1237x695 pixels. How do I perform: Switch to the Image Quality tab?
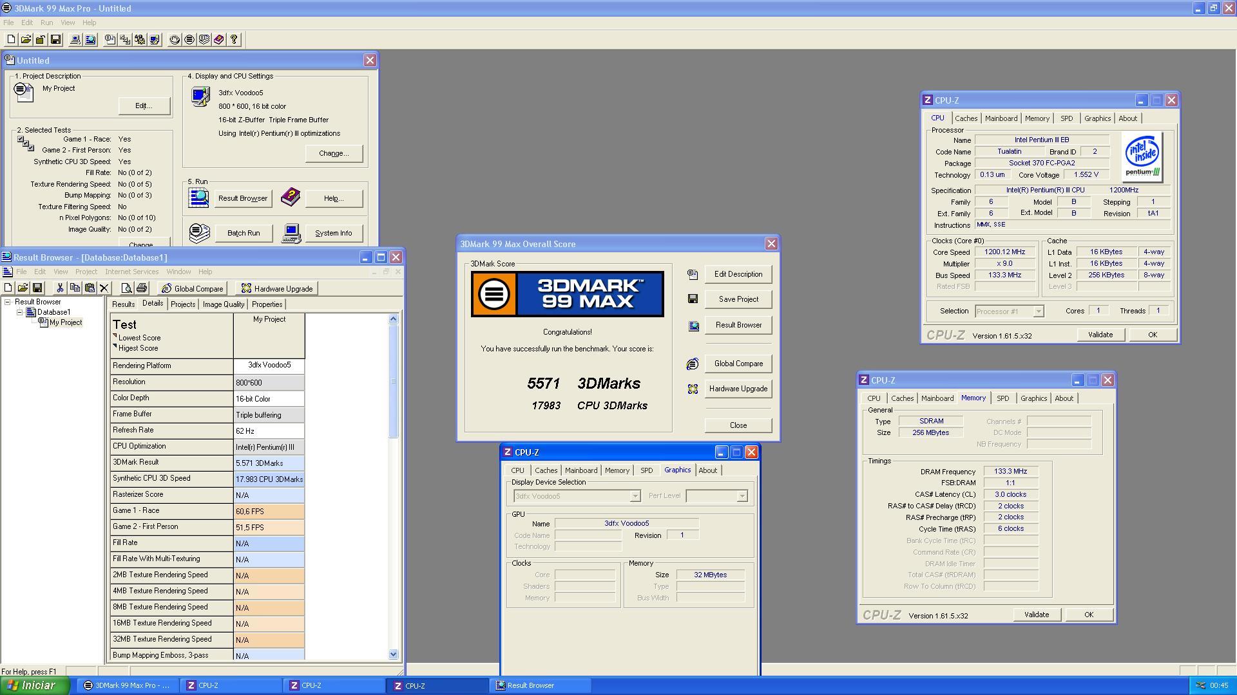(224, 304)
